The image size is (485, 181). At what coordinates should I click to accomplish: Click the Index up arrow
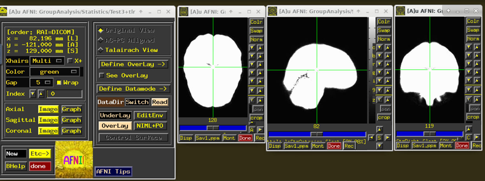pos(41,94)
